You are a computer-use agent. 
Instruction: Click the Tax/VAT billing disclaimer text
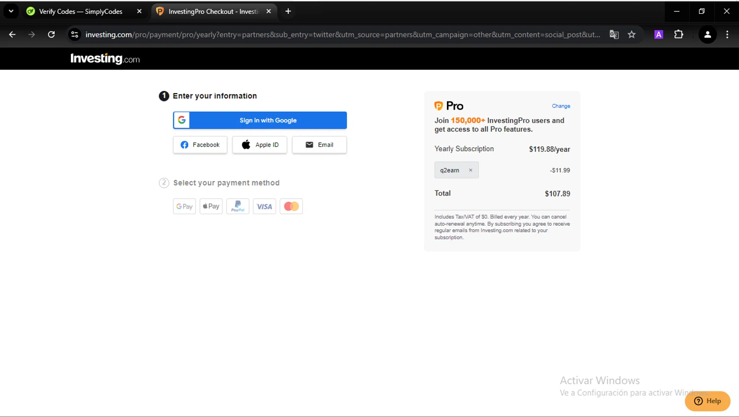pos(502,227)
